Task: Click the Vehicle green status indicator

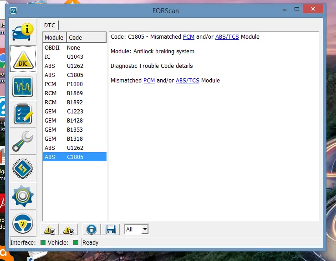Action: click(76, 243)
